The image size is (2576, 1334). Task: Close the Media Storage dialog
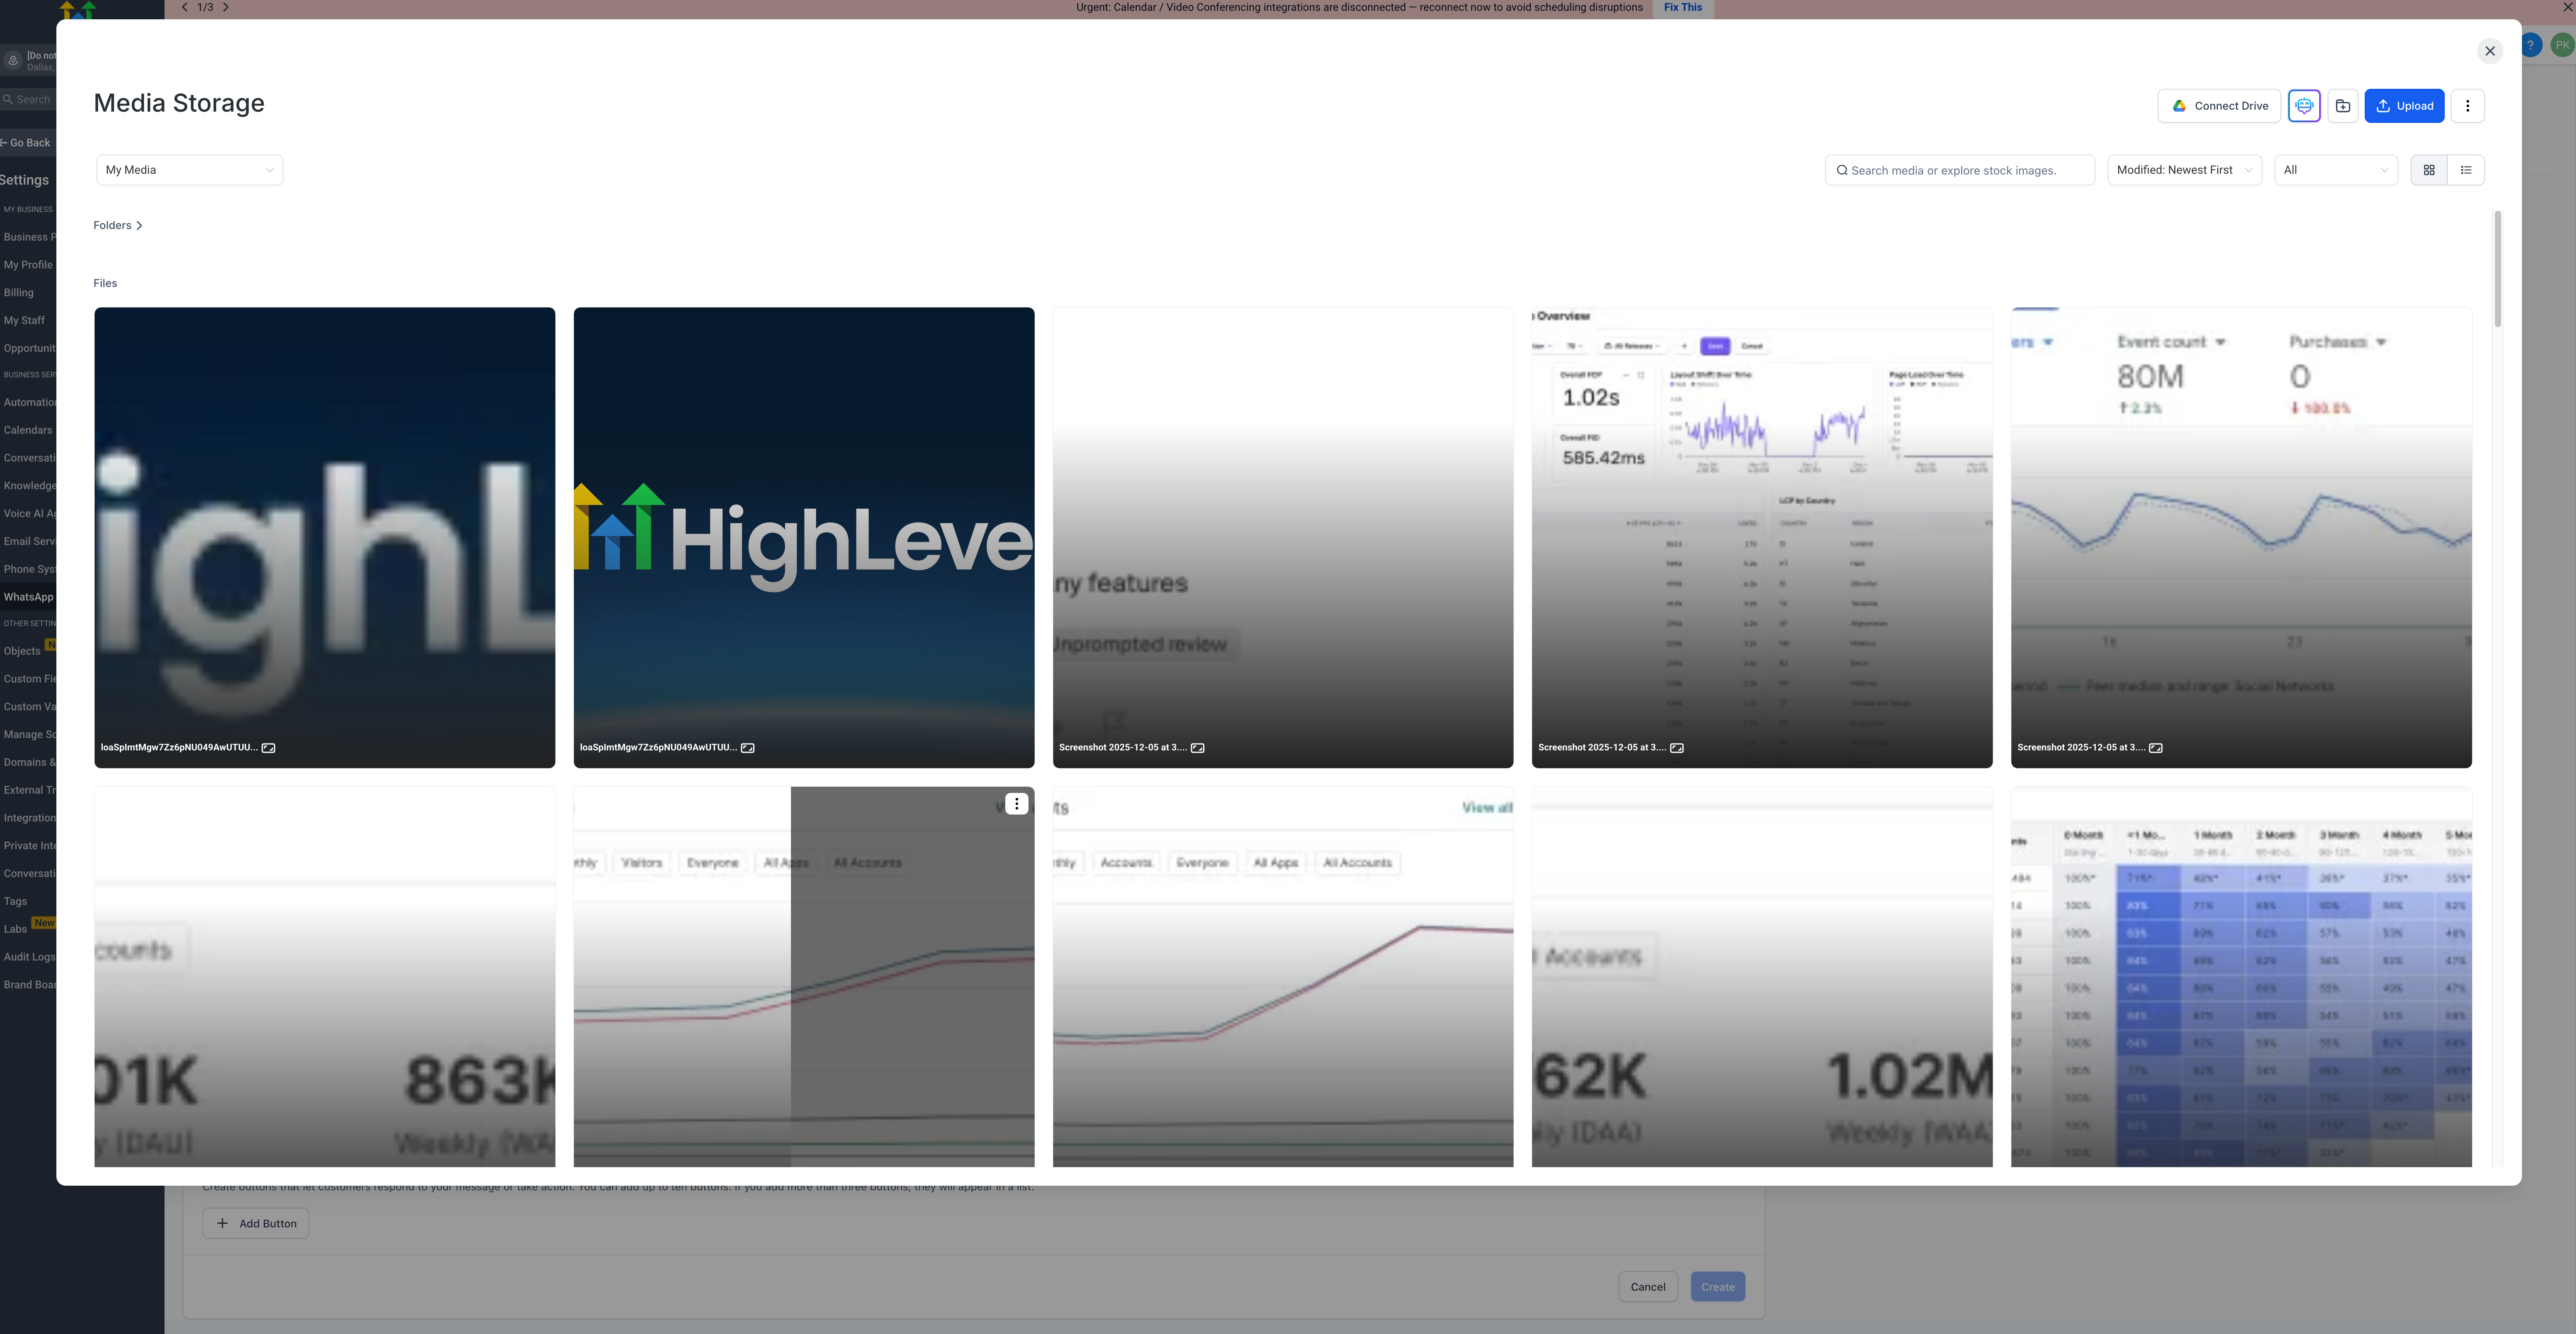pyautogui.click(x=2490, y=51)
